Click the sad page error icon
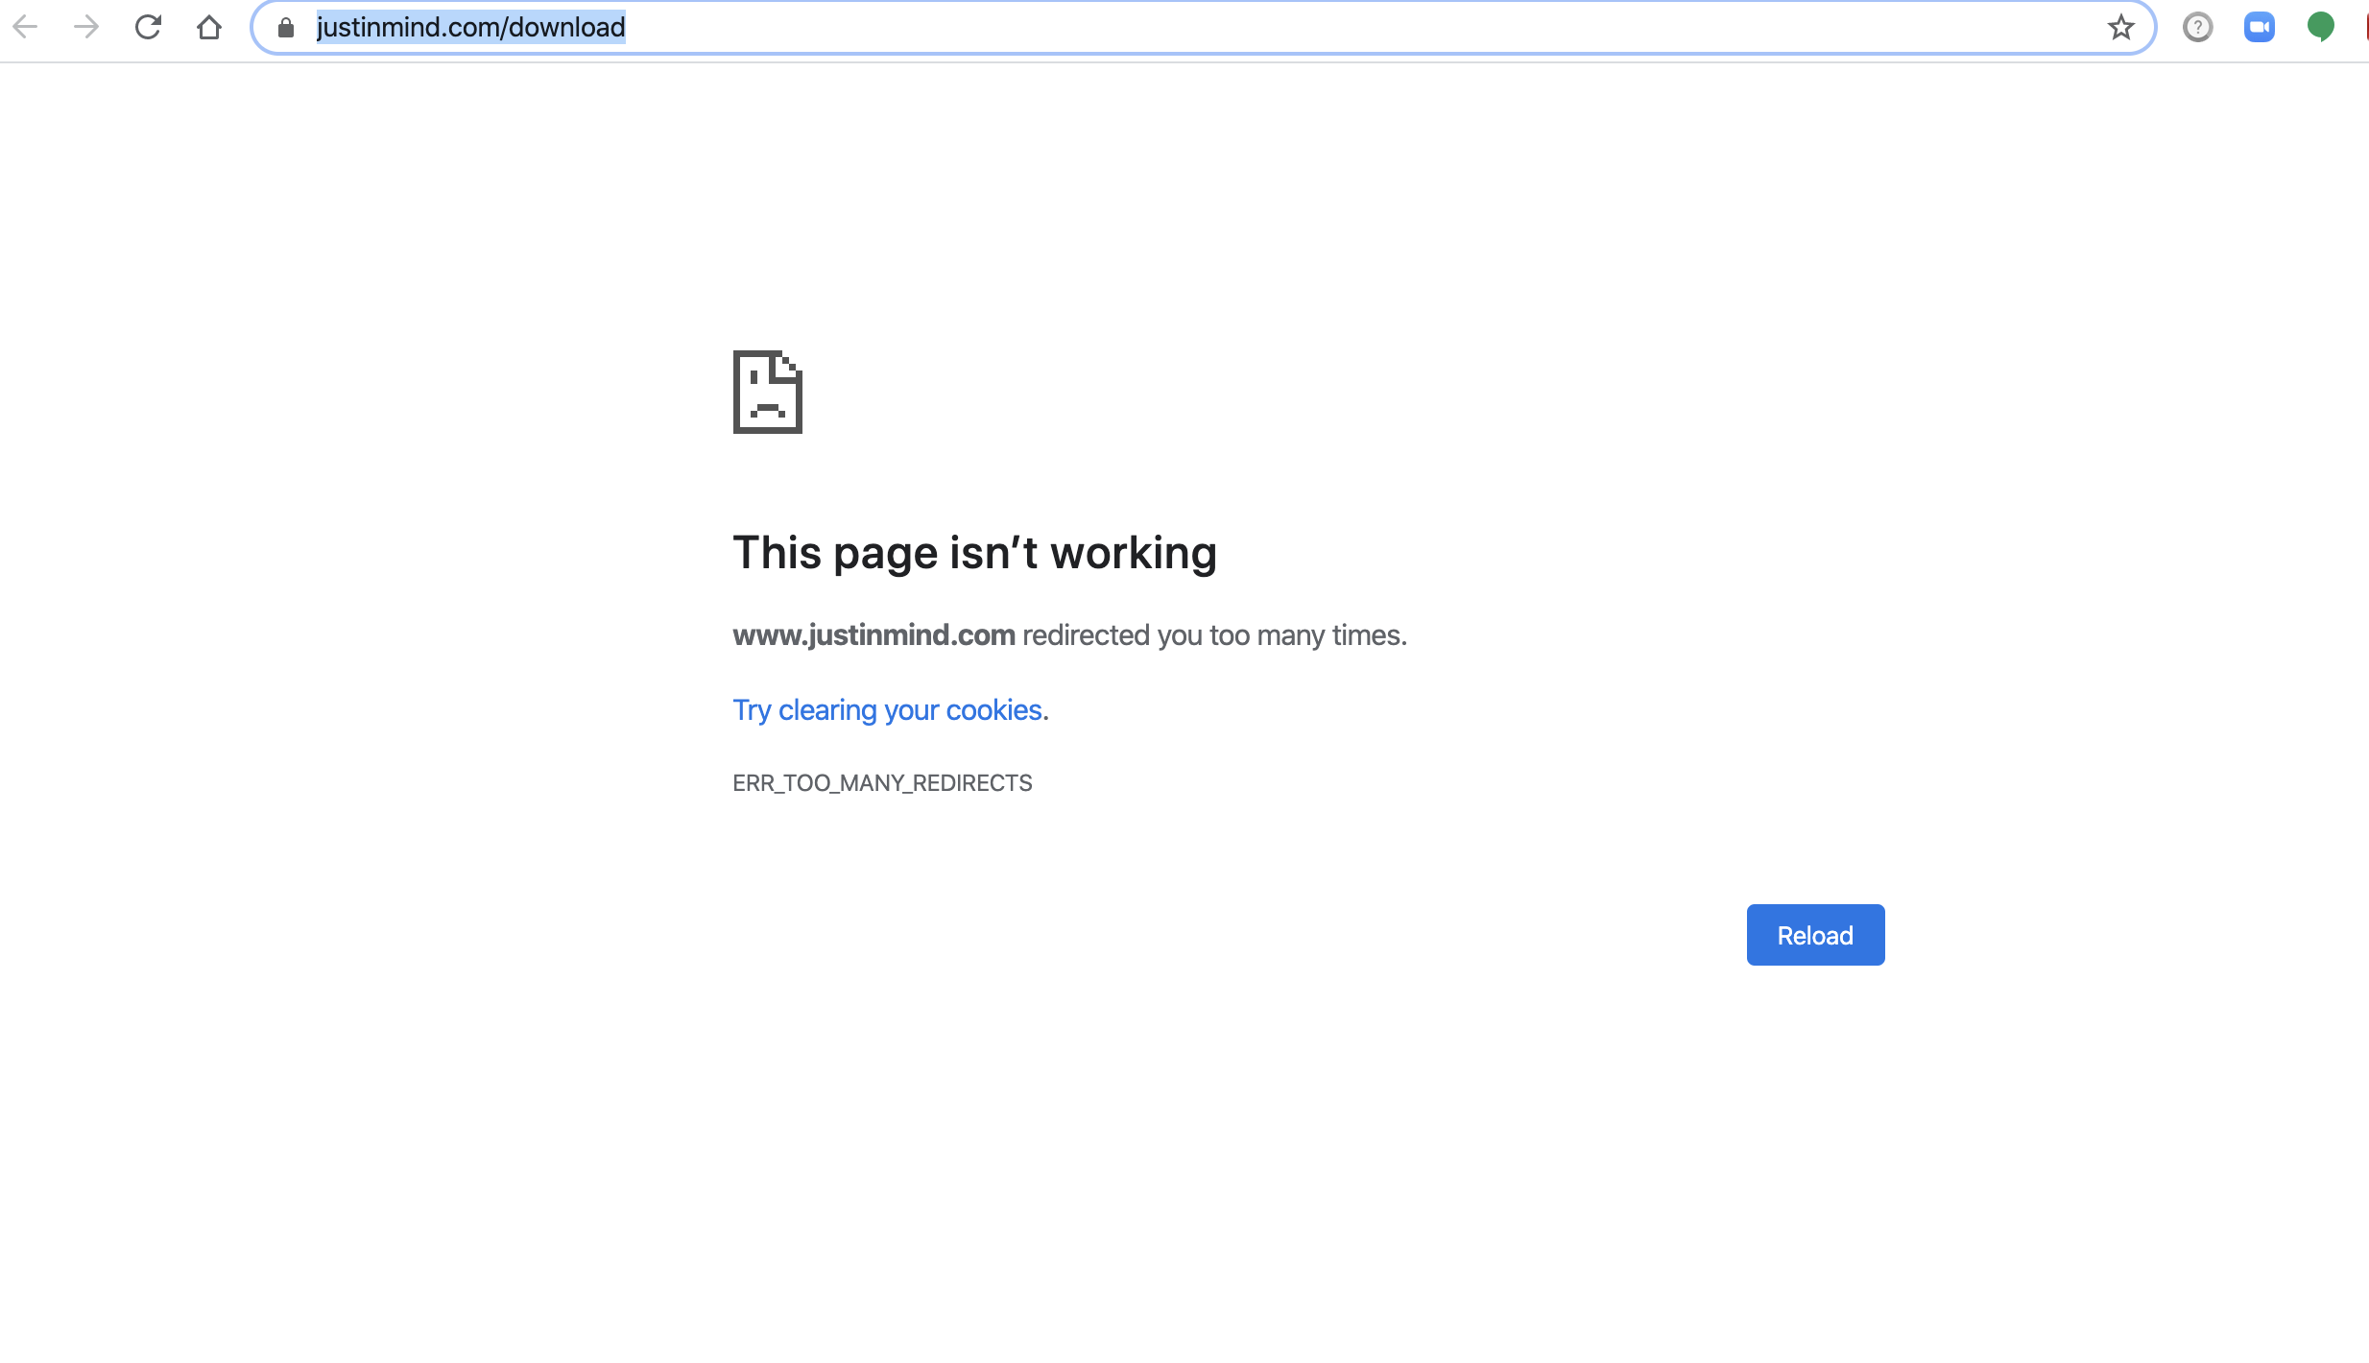The width and height of the screenshot is (2369, 1363). point(767,392)
